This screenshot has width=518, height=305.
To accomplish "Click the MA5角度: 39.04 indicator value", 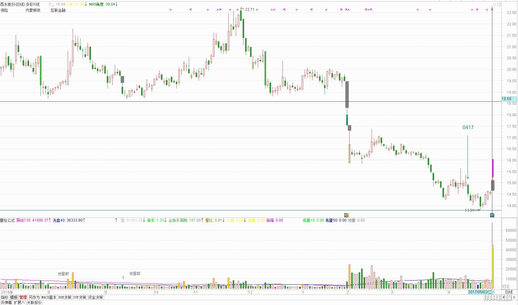I will coord(102,4).
